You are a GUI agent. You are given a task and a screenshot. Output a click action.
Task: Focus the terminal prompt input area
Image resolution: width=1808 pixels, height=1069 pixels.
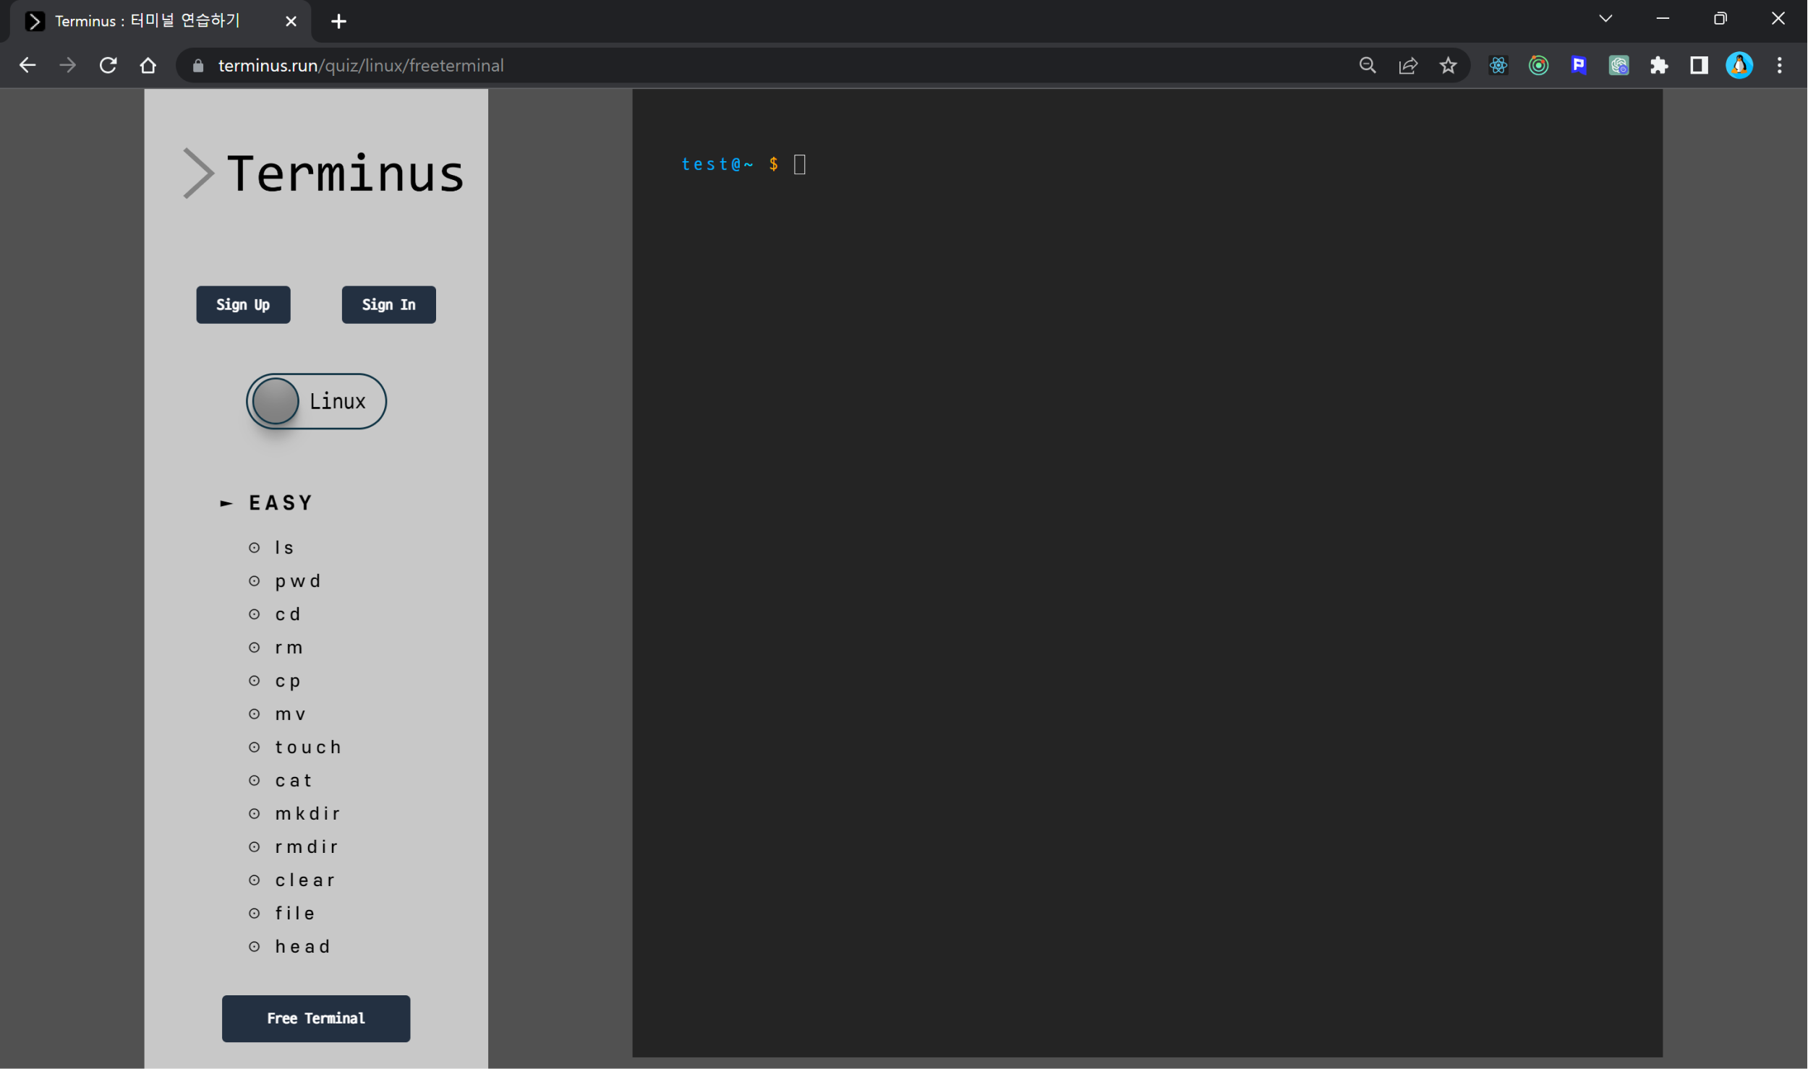point(799,165)
